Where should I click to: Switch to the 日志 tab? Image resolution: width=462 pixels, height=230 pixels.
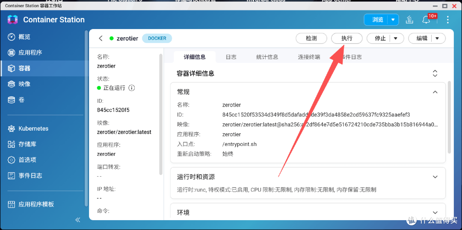(x=231, y=57)
